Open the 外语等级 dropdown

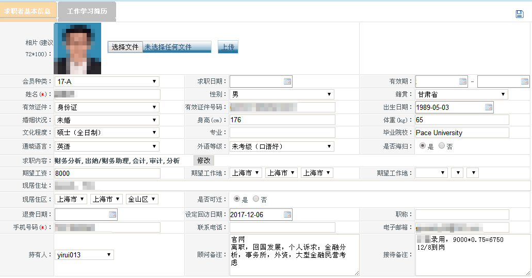pyautogui.click(x=282, y=146)
